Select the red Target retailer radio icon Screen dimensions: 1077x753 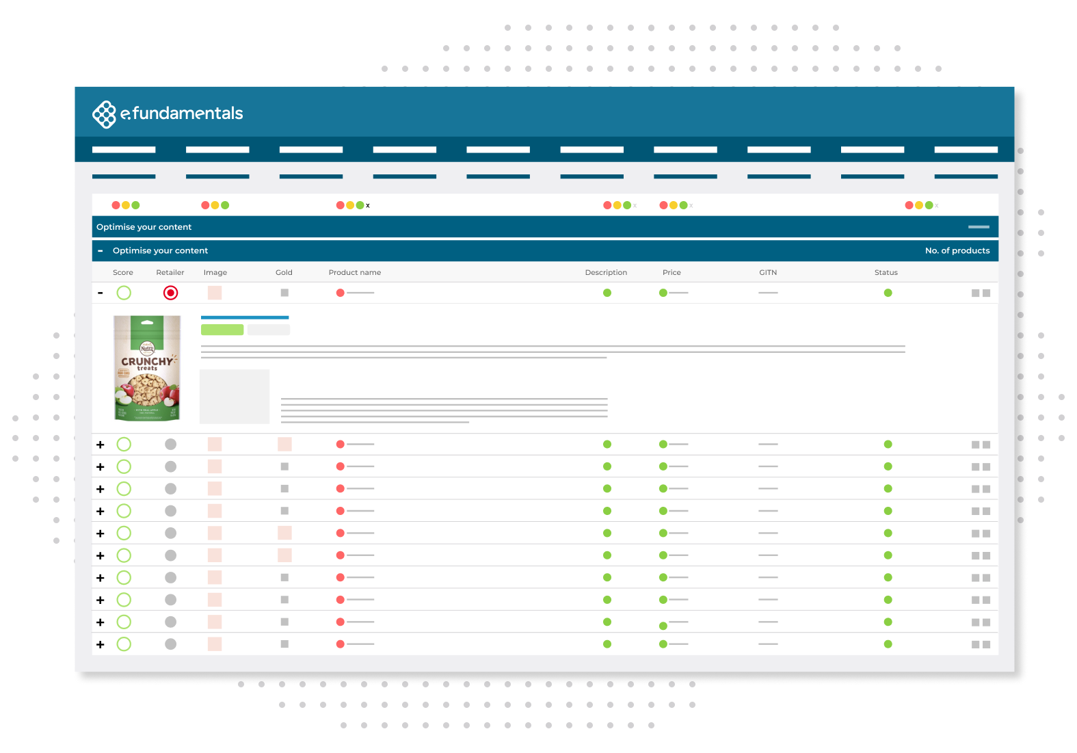[171, 293]
